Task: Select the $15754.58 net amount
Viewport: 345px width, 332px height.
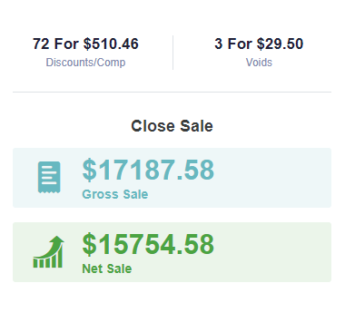Action: (148, 244)
